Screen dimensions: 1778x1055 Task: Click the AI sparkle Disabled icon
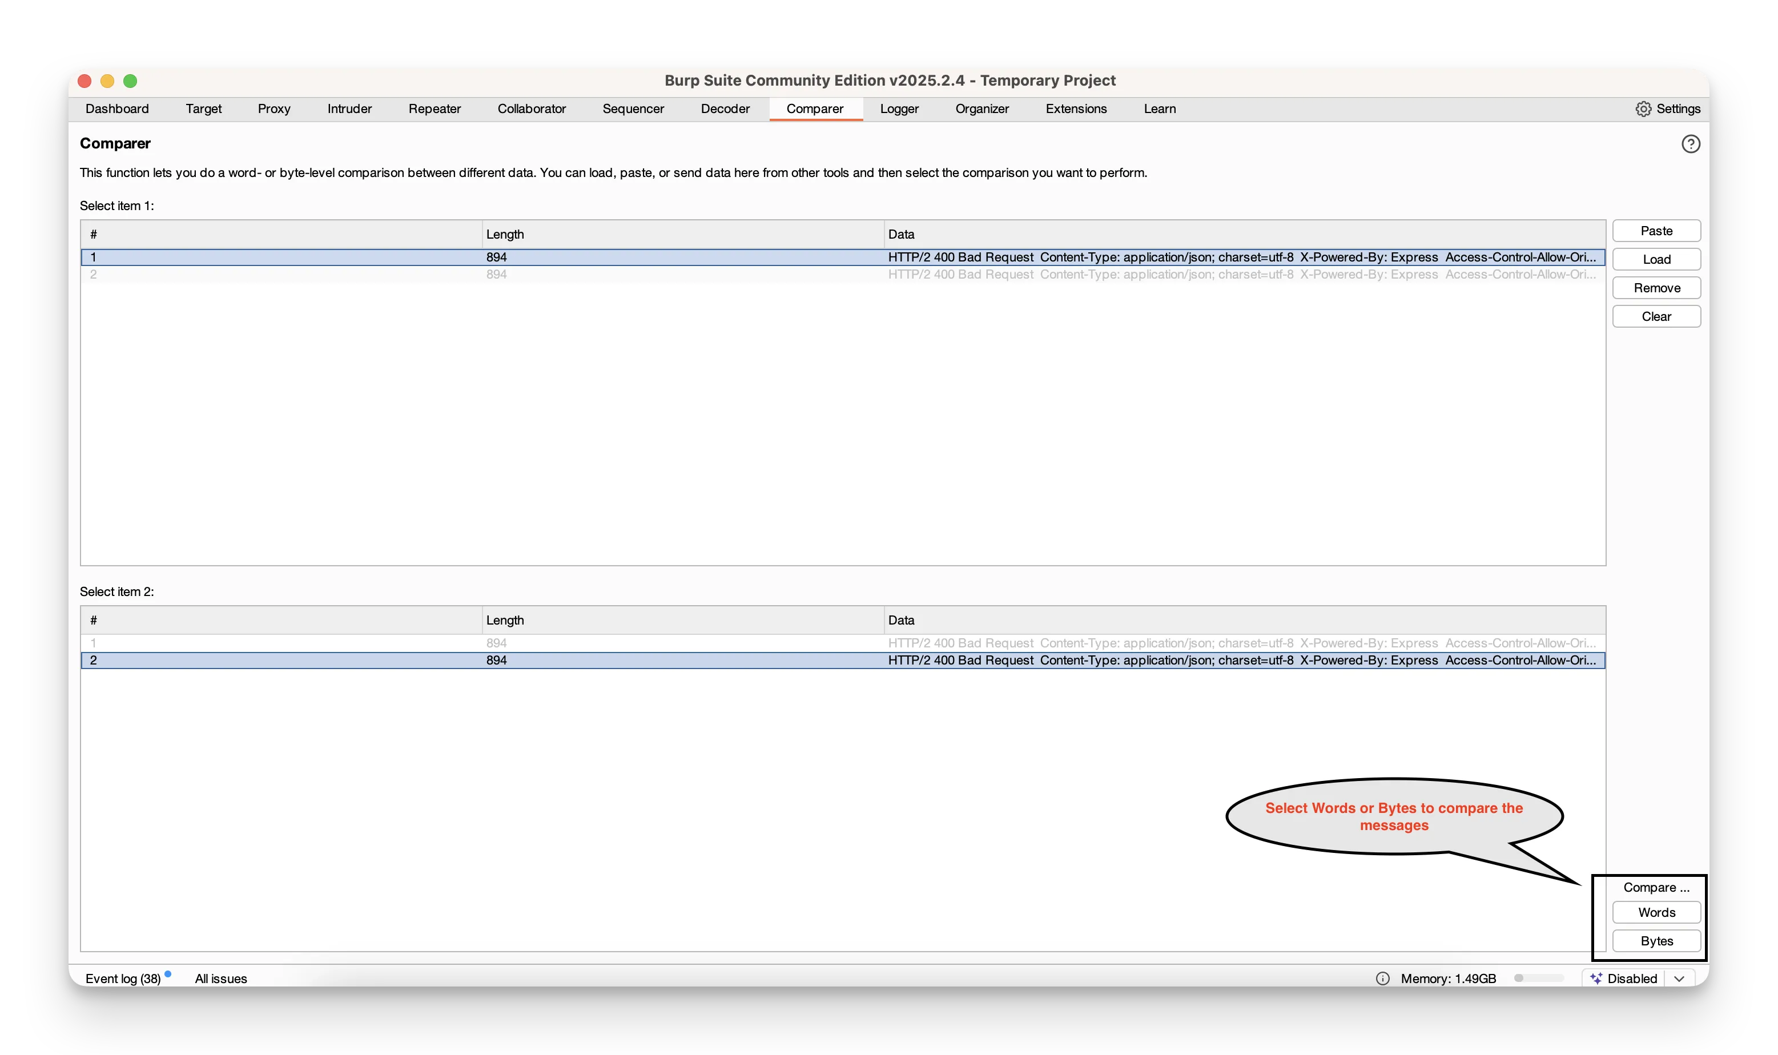[x=1595, y=979]
